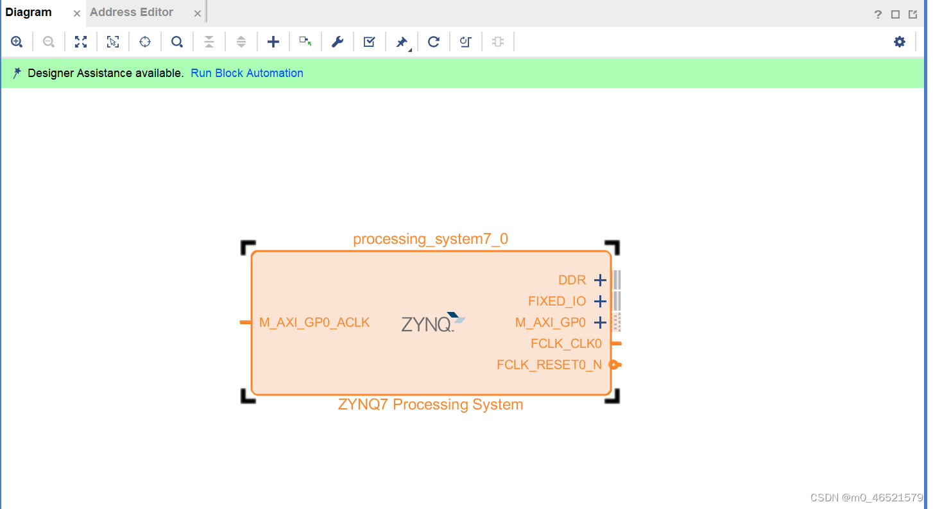Select the Zoom to Selection tool
Image resolution: width=933 pixels, height=509 pixels.
click(113, 41)
